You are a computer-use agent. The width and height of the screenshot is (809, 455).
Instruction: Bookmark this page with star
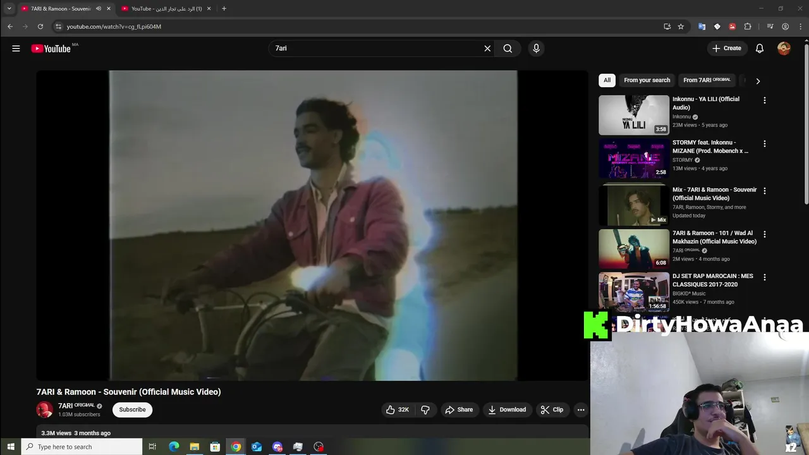681,27
